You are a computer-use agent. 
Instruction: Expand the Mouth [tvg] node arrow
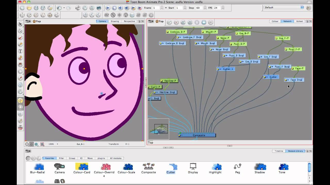tap(199, 43)
